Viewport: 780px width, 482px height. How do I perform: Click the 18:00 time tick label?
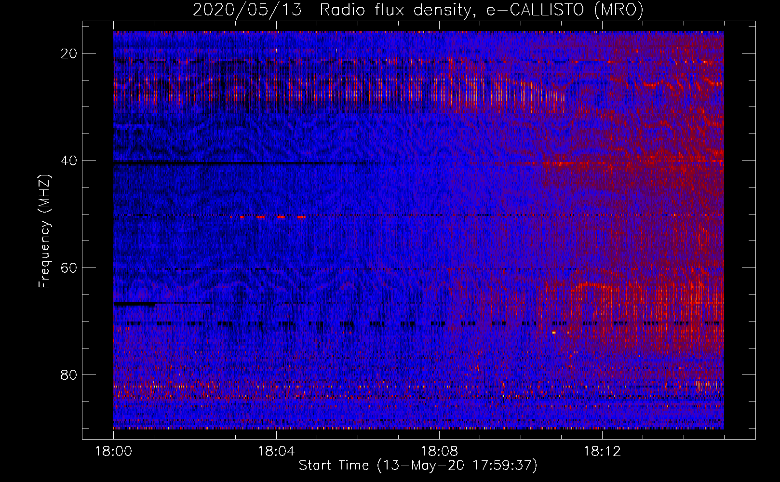(x=113, y=452)
